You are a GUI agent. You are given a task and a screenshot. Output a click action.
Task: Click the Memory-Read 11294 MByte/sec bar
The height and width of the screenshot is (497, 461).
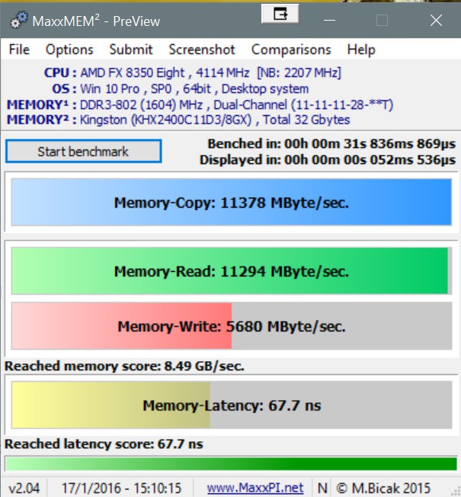[232, 271]
